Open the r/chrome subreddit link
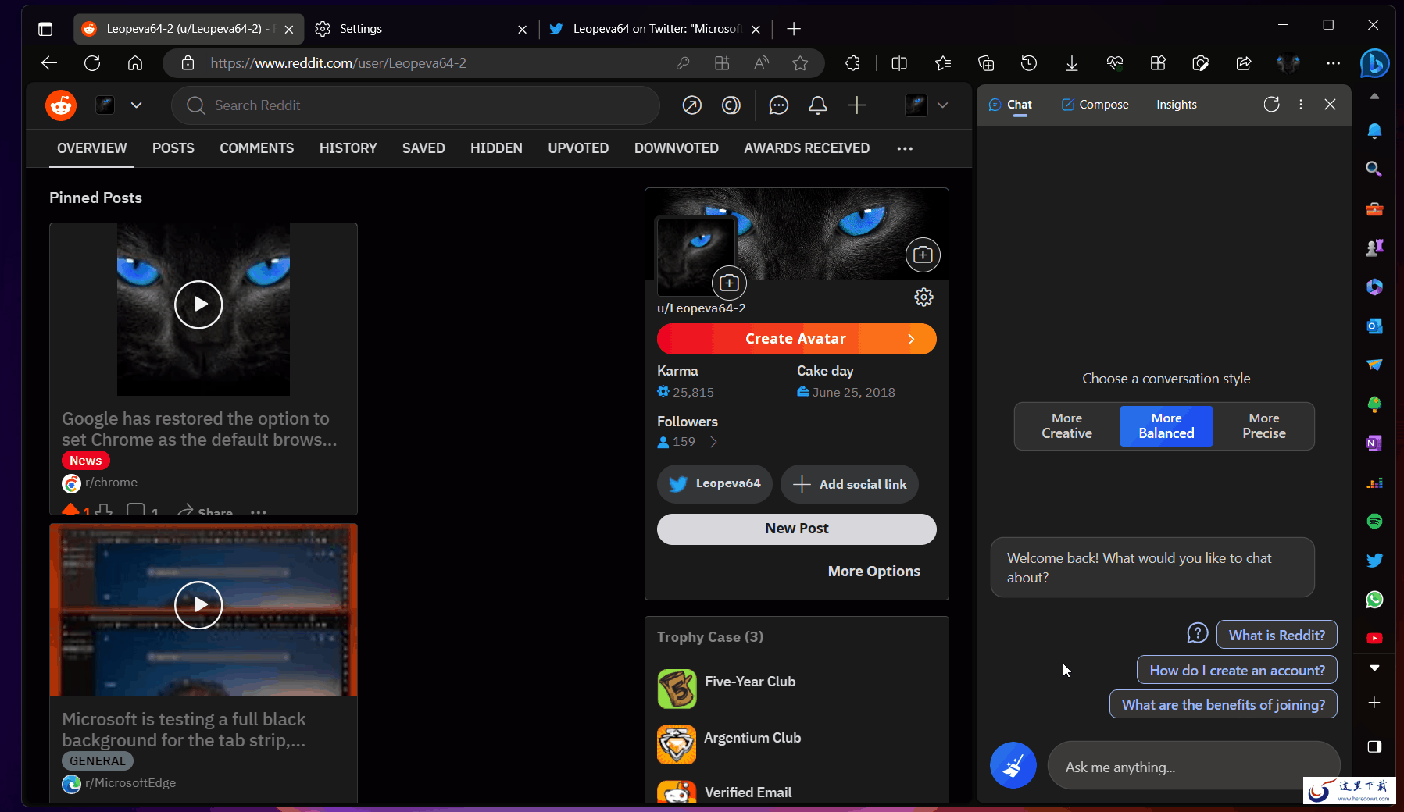The image size is (1404, 812). [111, 483]
